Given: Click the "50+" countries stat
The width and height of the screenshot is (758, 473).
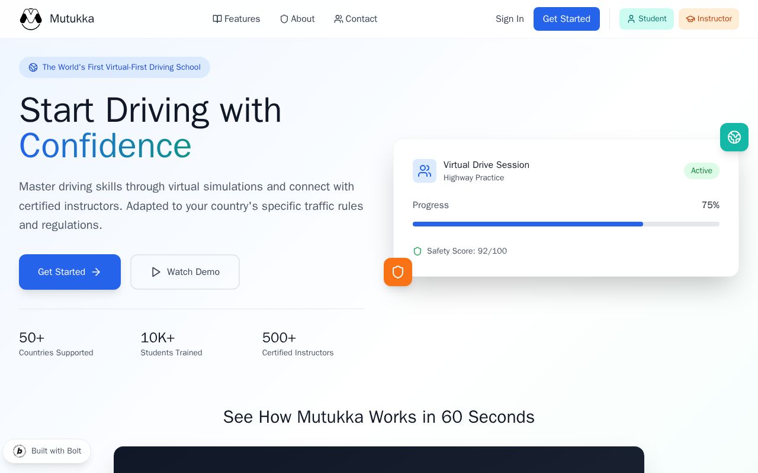Looking at the screenshot, I should coord(32,338).
